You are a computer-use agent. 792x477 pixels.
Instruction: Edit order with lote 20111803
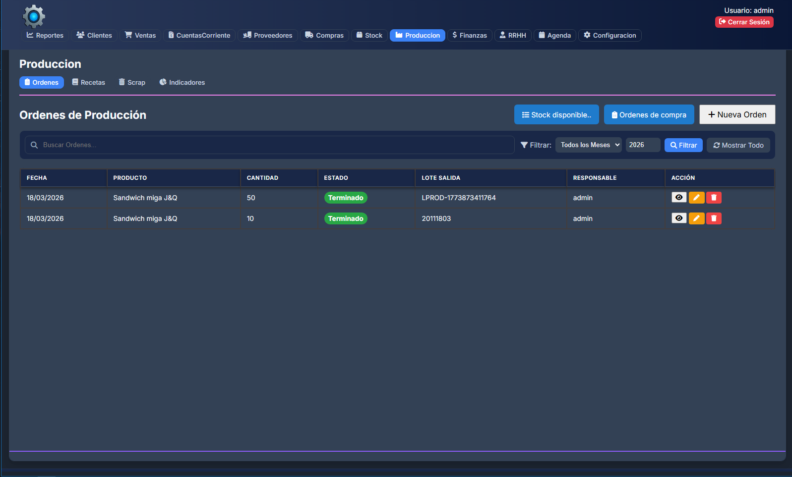(696, 218)
